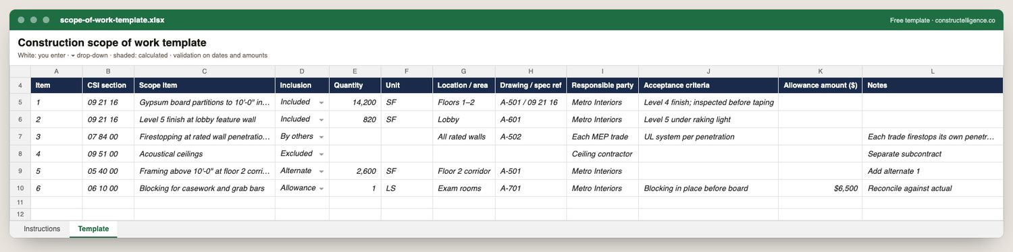
Task: Click the Location / area header cell
Action: (x=464, y=86)
